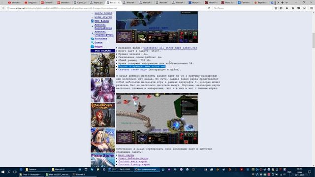This screenshot has width=315, height=177.
Task: Open the моды skyrim sidebar link
Action: click(103, 17)
